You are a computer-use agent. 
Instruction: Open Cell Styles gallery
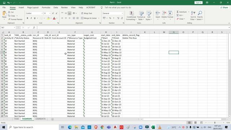149,16
